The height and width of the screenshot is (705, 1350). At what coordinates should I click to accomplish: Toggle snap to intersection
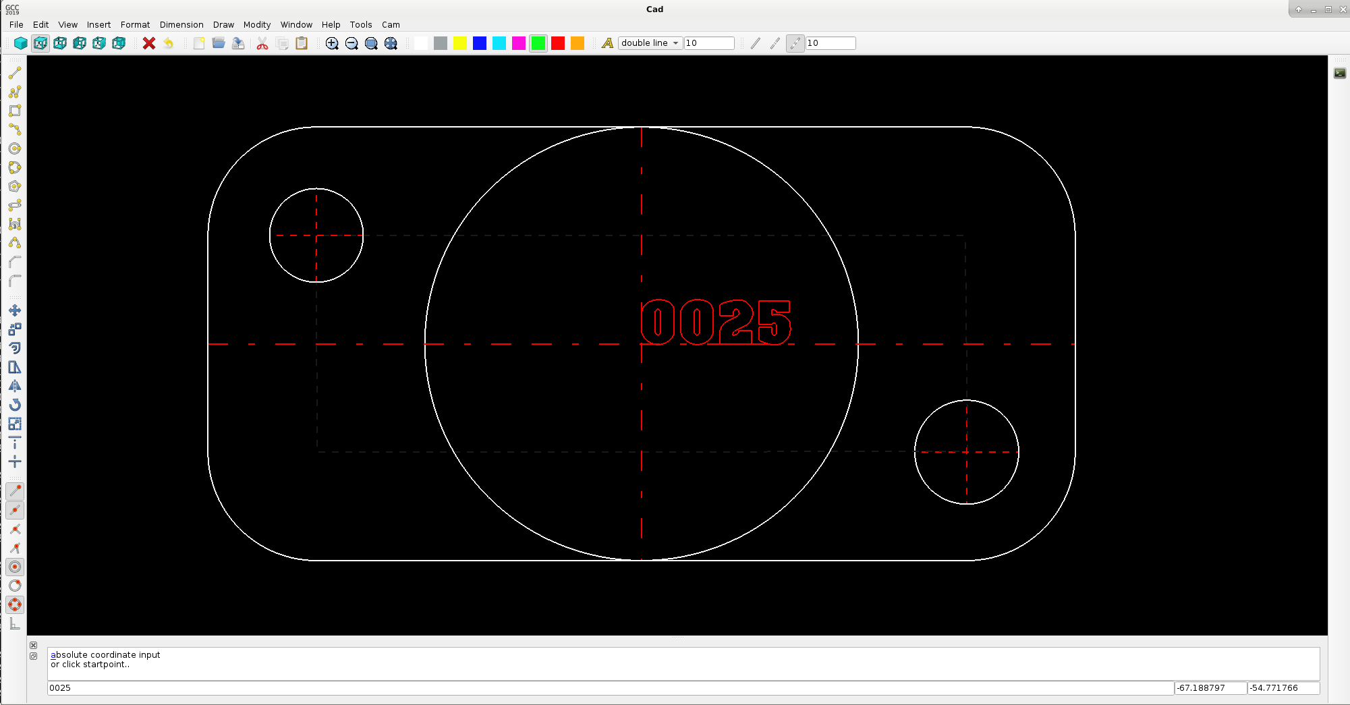click(x=15, y=529)
